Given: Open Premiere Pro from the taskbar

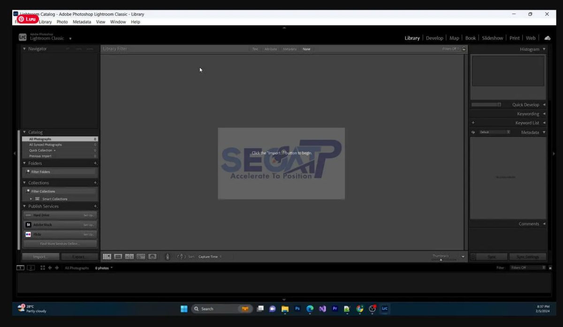Looking at the screenshot, I should tap(335, 309).
